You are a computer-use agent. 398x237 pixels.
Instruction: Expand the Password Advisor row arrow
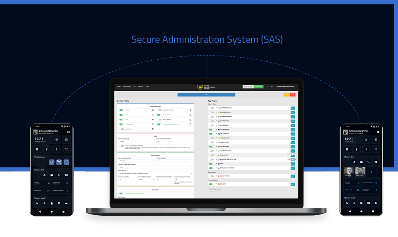pyautogui.click(x=217, y=168)
